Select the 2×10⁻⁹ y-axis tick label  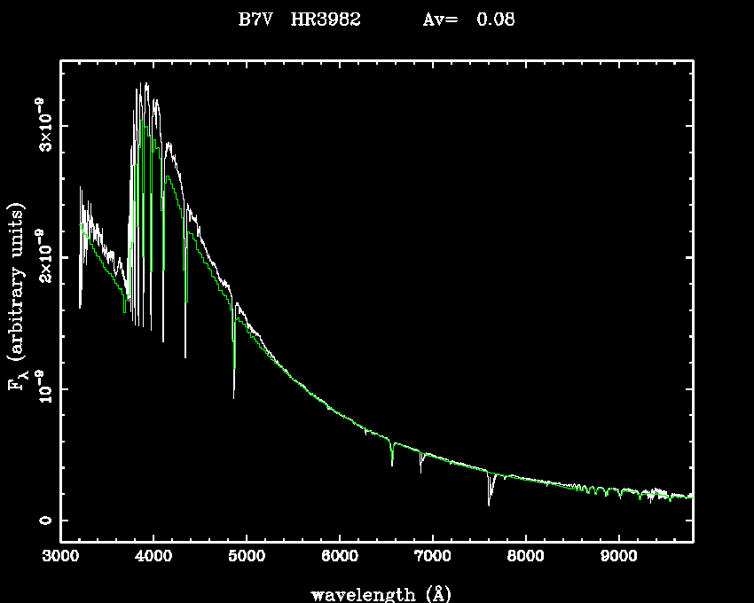click(41, 257)
